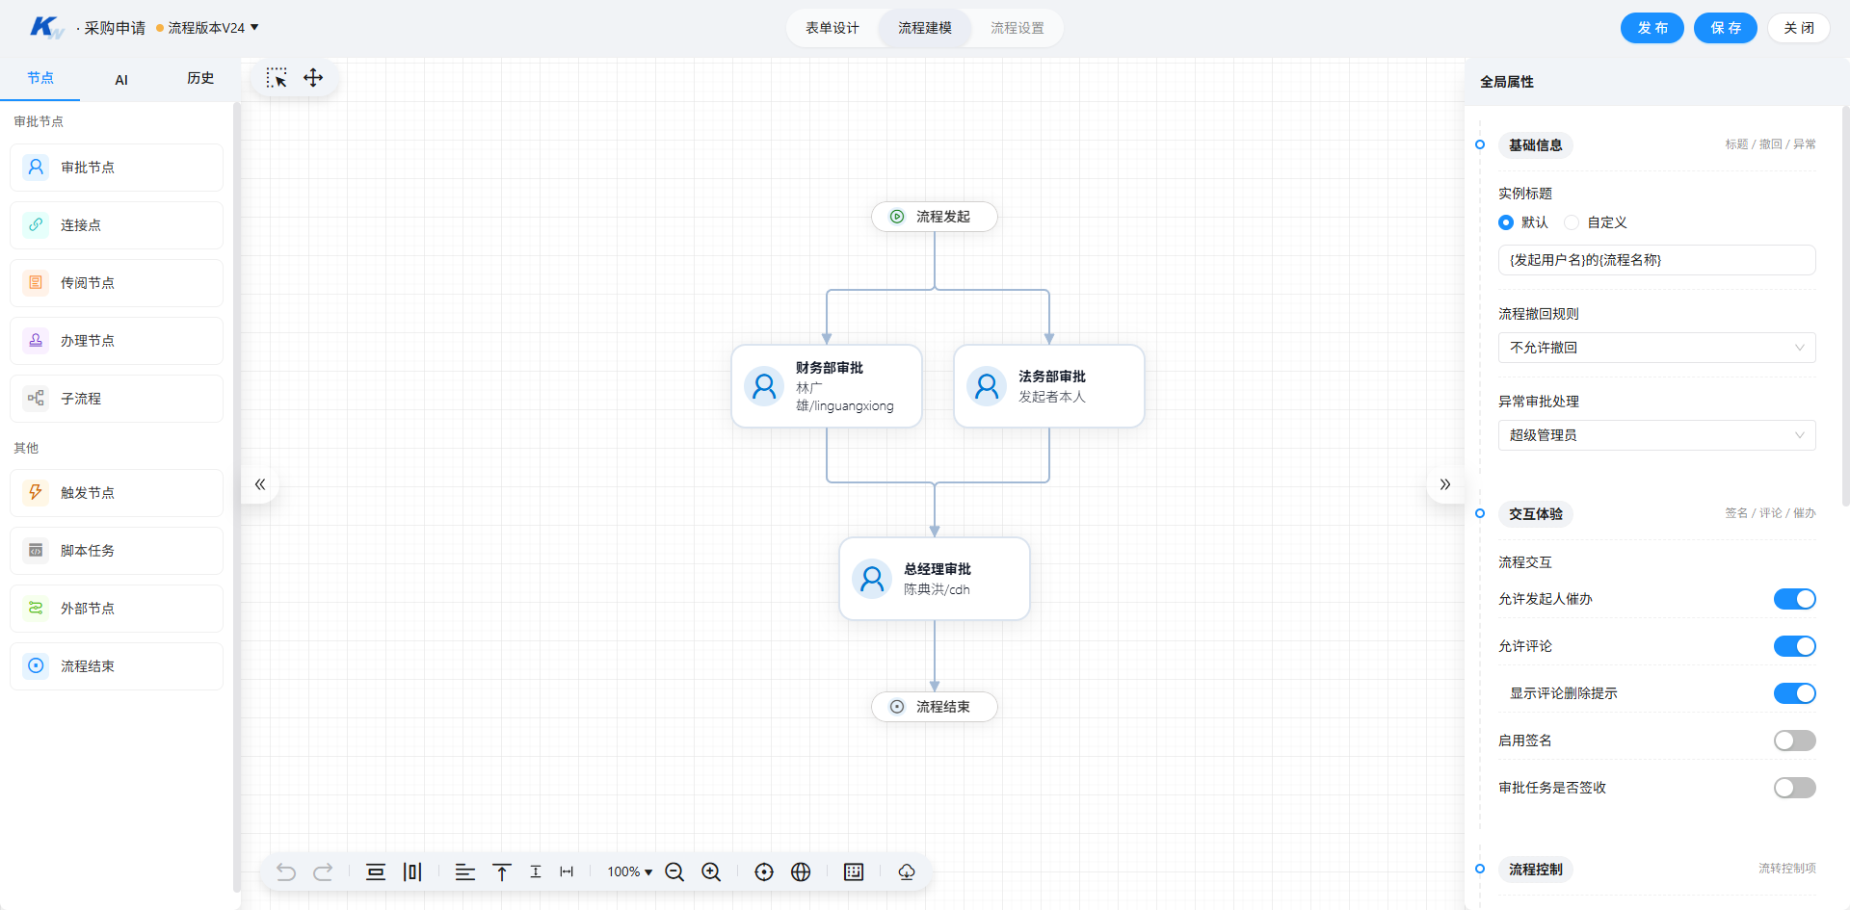This screenshot has height=910, width=1850.
Task: Select the 总经理审批 node on canvas
Action: point(935,579)
